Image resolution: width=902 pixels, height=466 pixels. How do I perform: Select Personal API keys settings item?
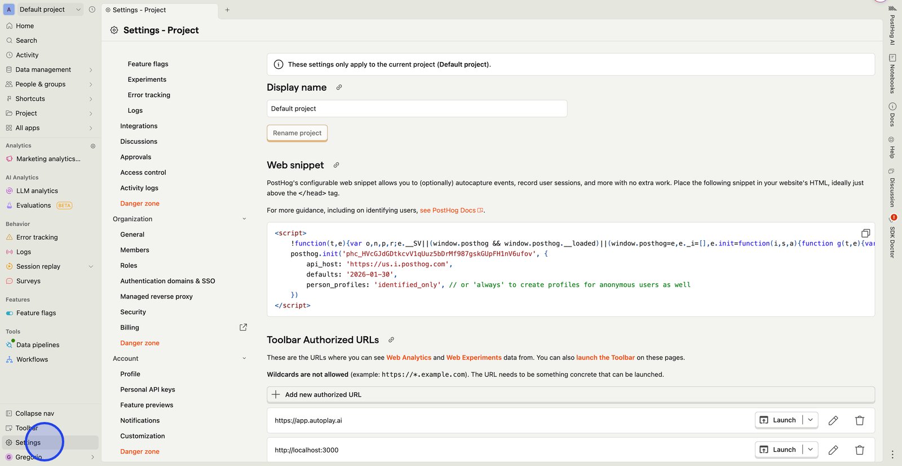pos(148,390)
